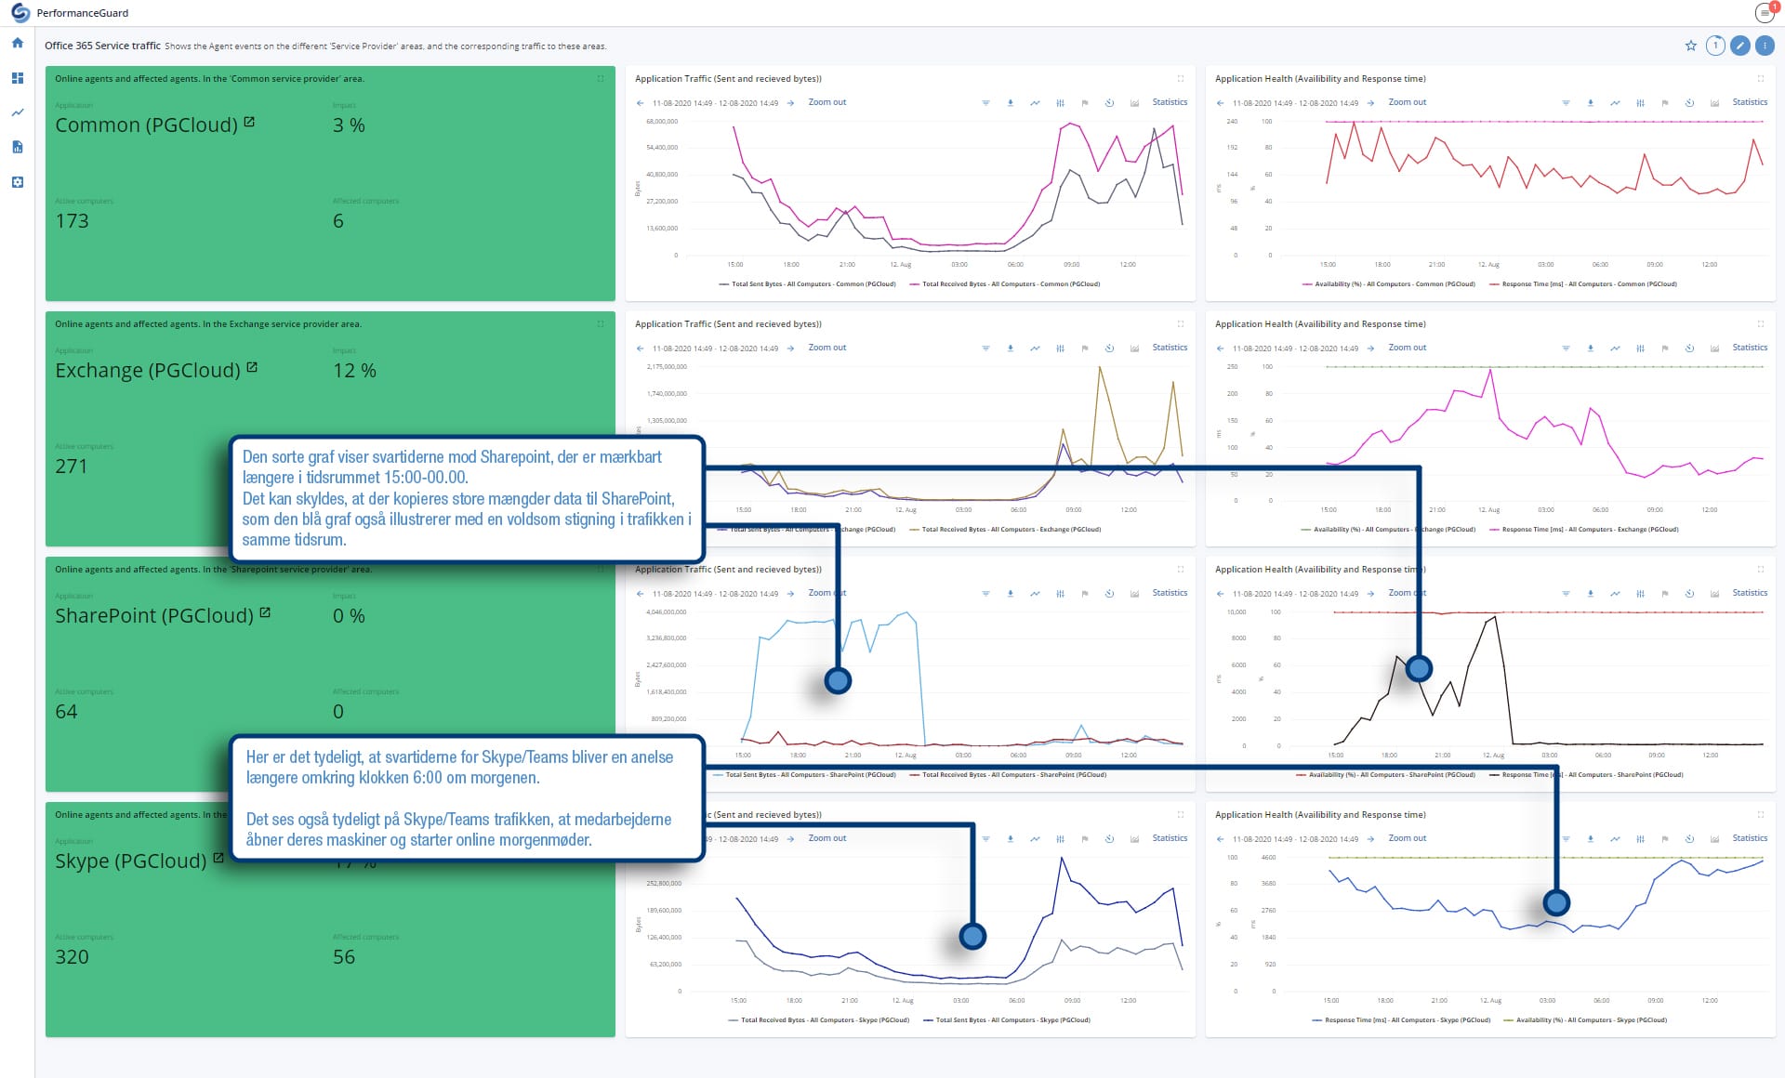1785x1078 pixels.
Task: Open chart settings sliders on Common Traffic chart
Action: point(1060,103)
